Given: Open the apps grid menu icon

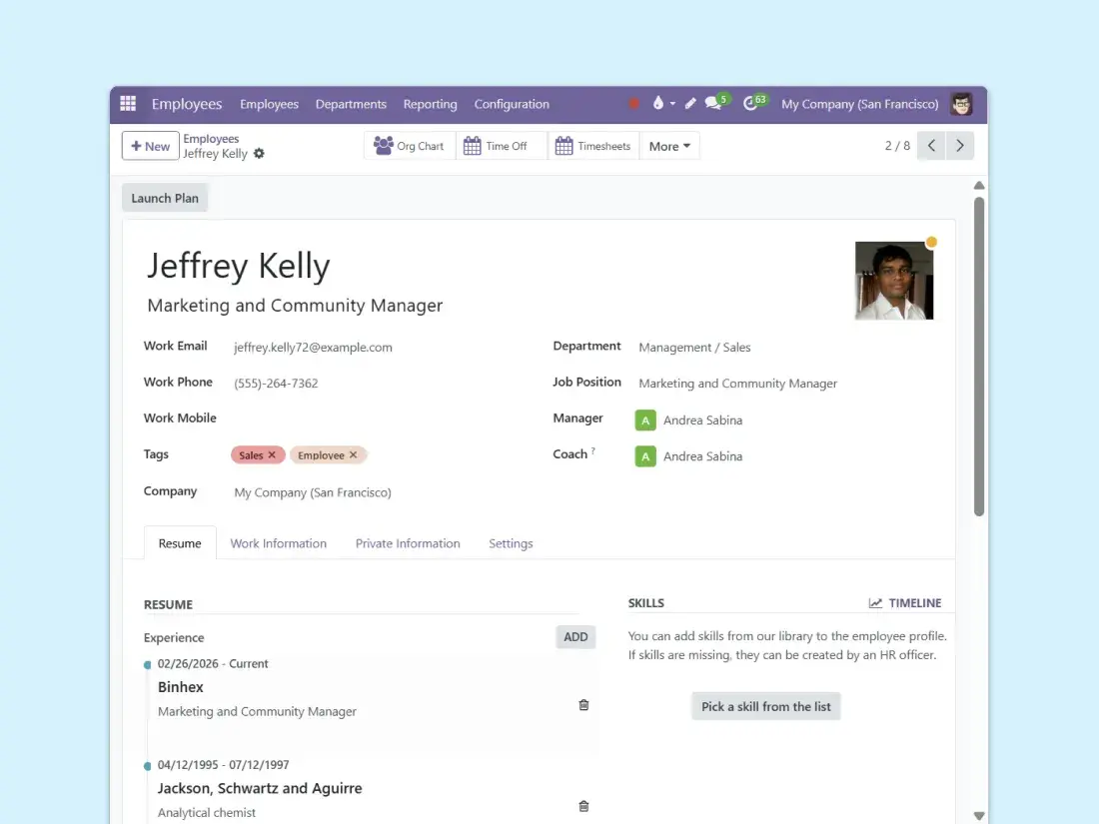Looking at the screenshot, I should pyautogui.click(x=128, y=104).
